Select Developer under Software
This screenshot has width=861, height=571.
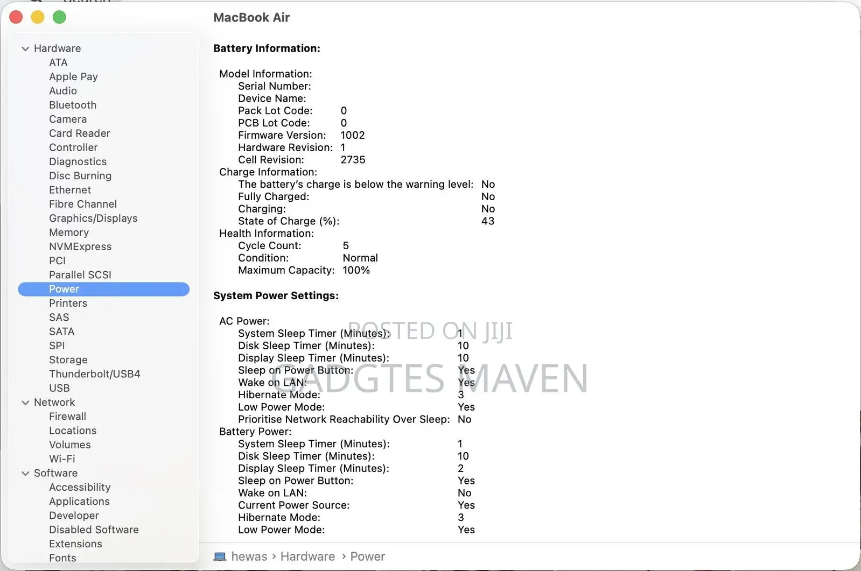(74, 516)
